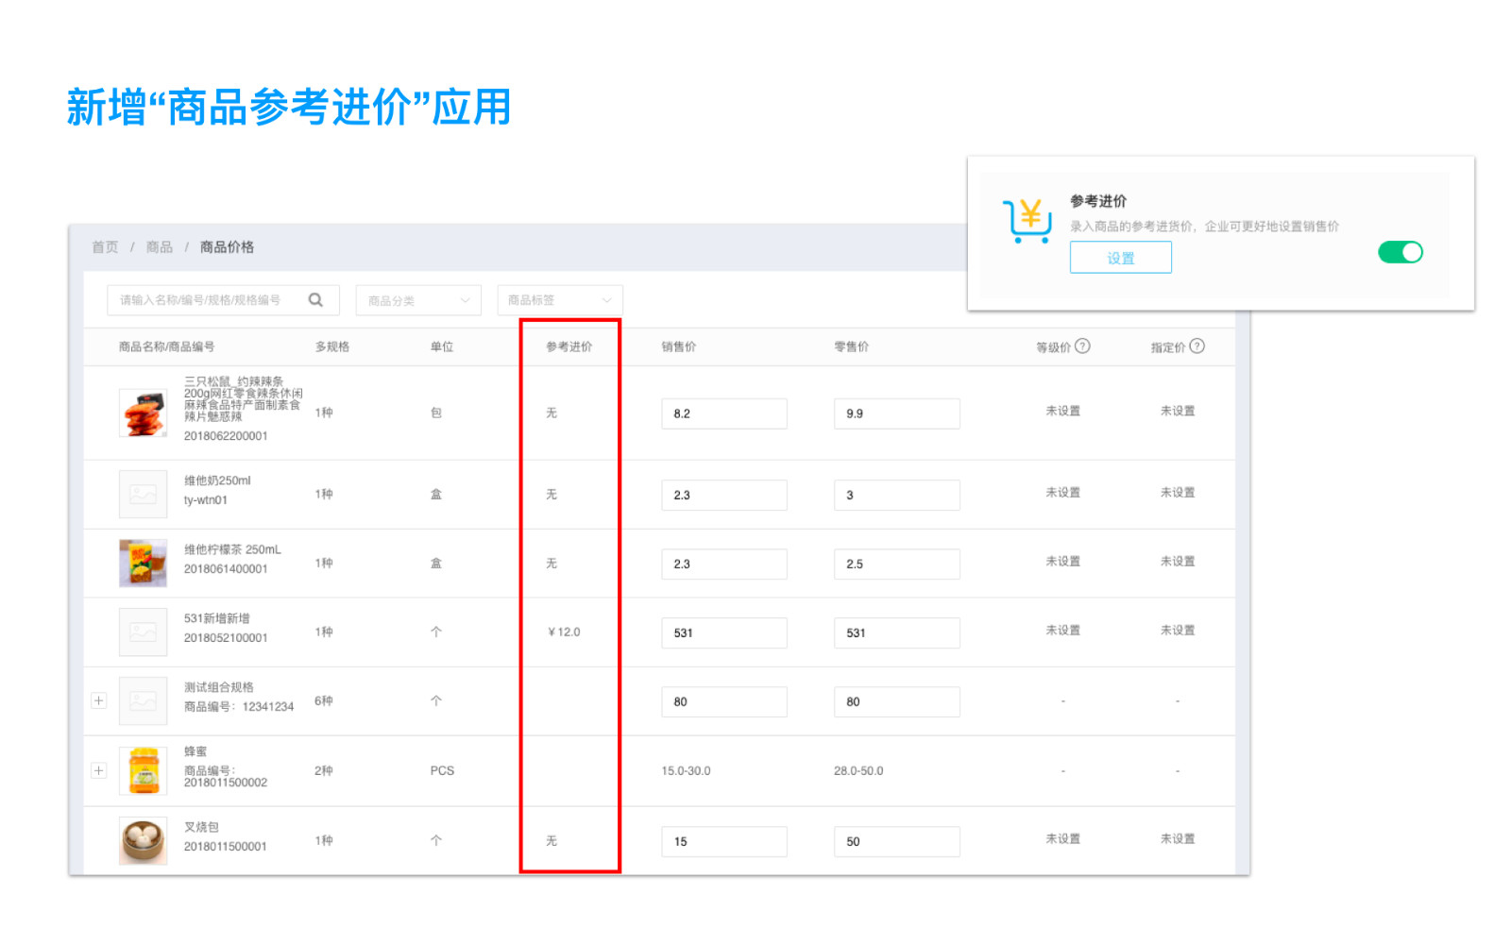Open the 三只松鼠 product thumbnail
This screenshot has height=944, width=1511.
point(143,413)
